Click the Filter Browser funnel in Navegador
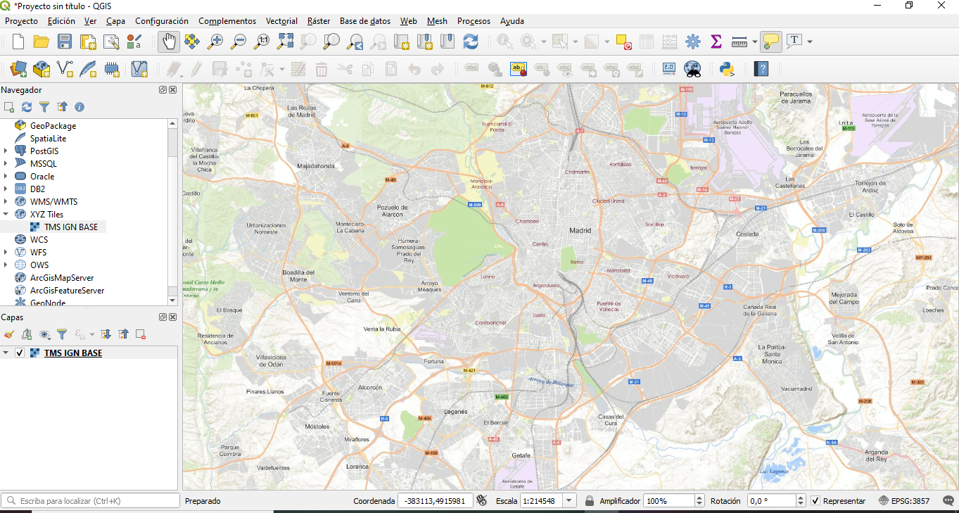Image resolution: width=959 pixels, height=513 pixels. point(44,107)
